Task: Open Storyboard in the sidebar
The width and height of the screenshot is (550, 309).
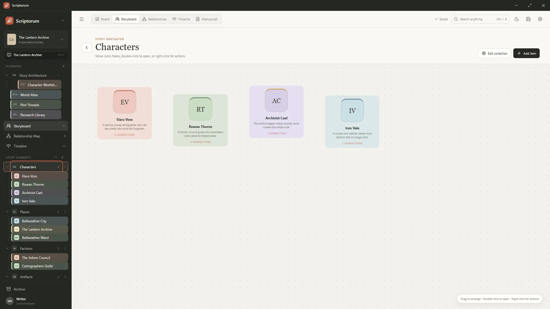Action: pyautogui.click(x=36, y=126)
